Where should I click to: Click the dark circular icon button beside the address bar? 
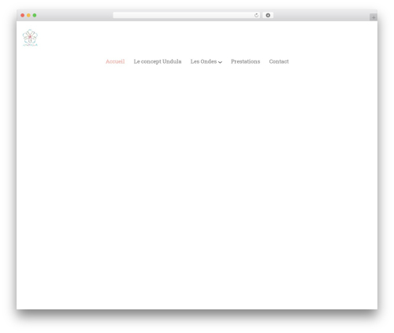268,15
